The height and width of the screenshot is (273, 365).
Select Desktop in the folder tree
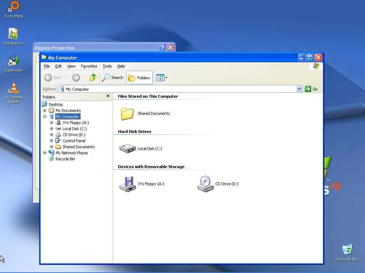pyautogui.click(x=56, y=105)
